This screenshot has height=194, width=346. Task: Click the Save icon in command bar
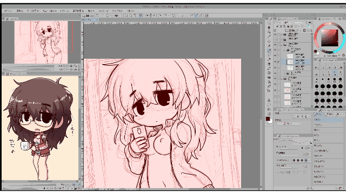(88, 16)
